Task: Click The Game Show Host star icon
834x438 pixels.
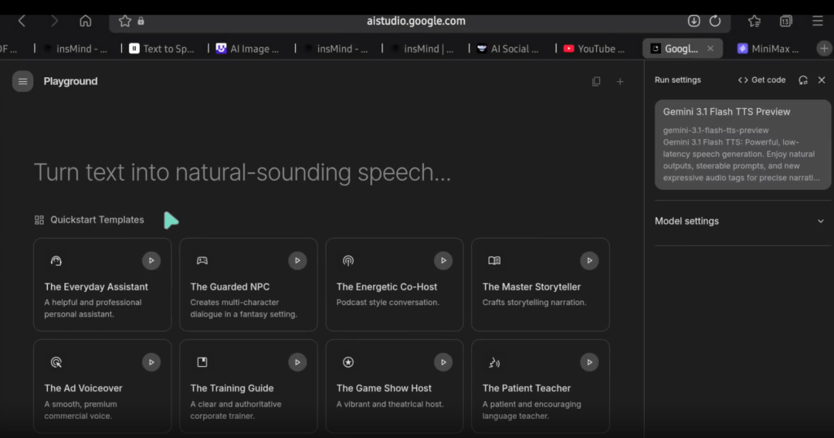Action: (x=347, y=362)
